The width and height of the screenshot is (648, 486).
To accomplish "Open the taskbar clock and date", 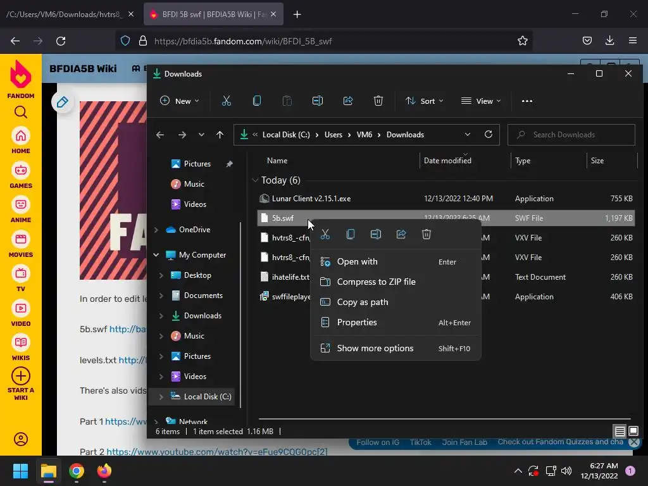I will coord(599,471).
